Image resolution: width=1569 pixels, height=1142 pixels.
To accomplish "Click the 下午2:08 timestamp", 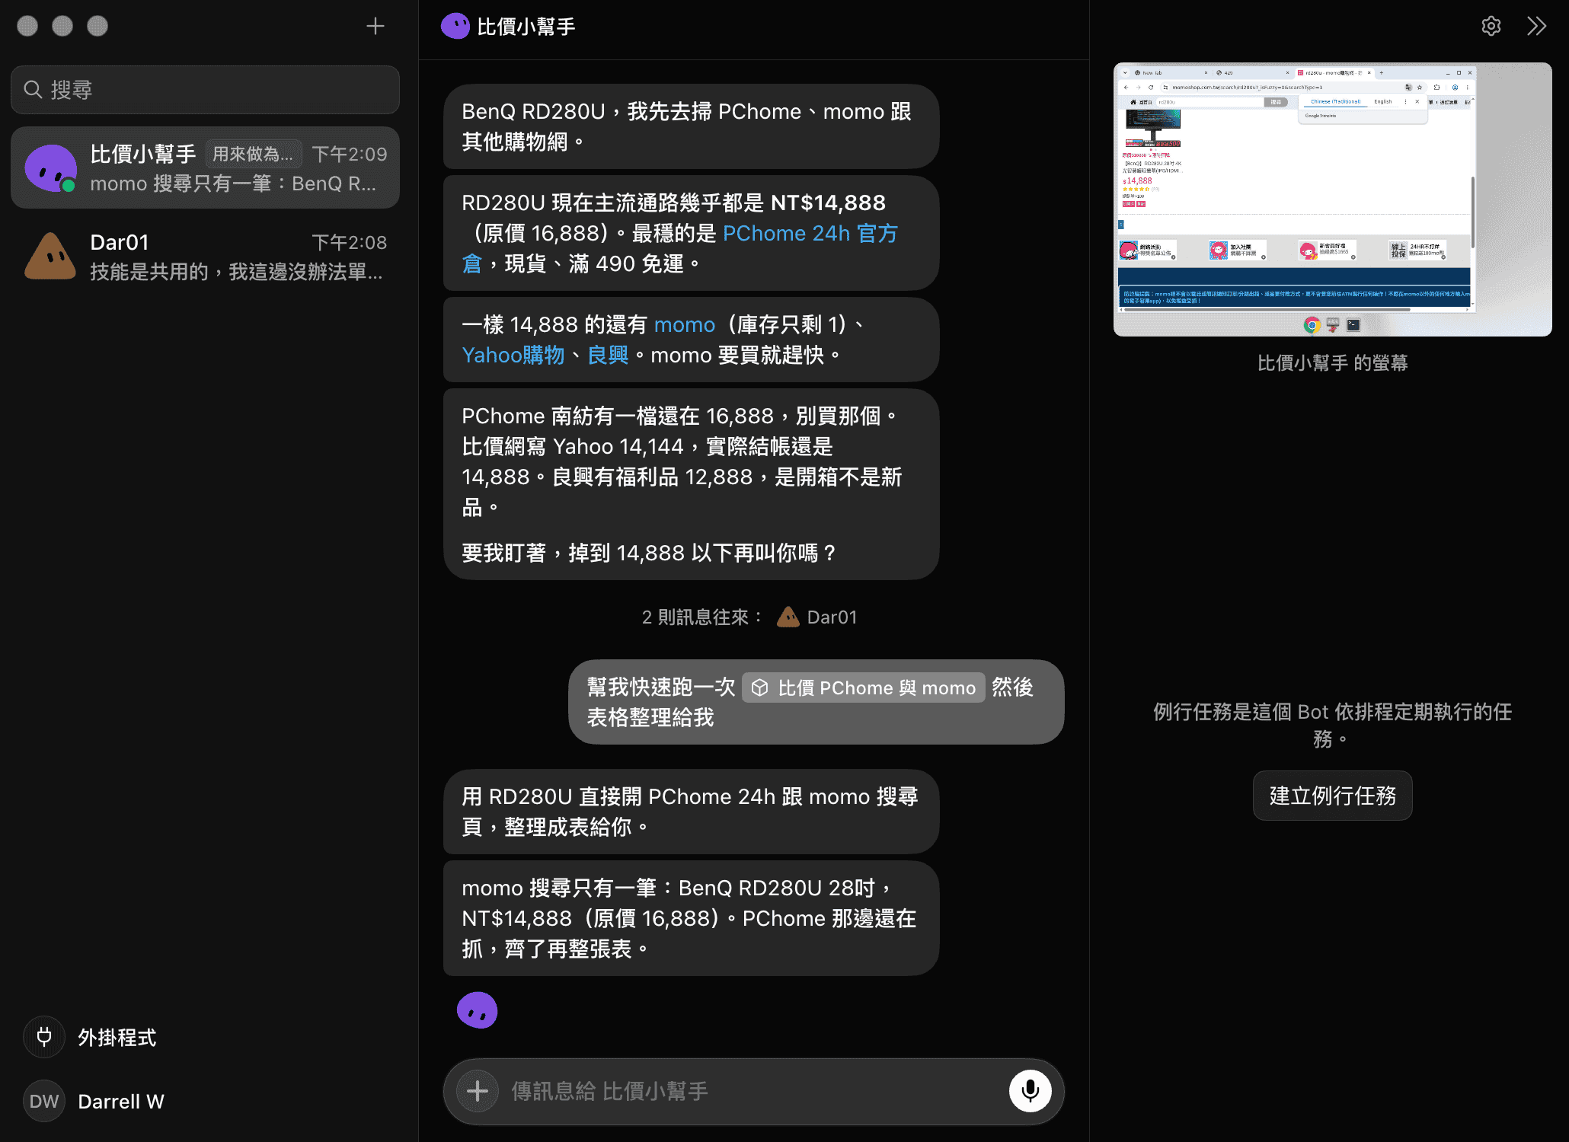I will [x=350, y=243].
